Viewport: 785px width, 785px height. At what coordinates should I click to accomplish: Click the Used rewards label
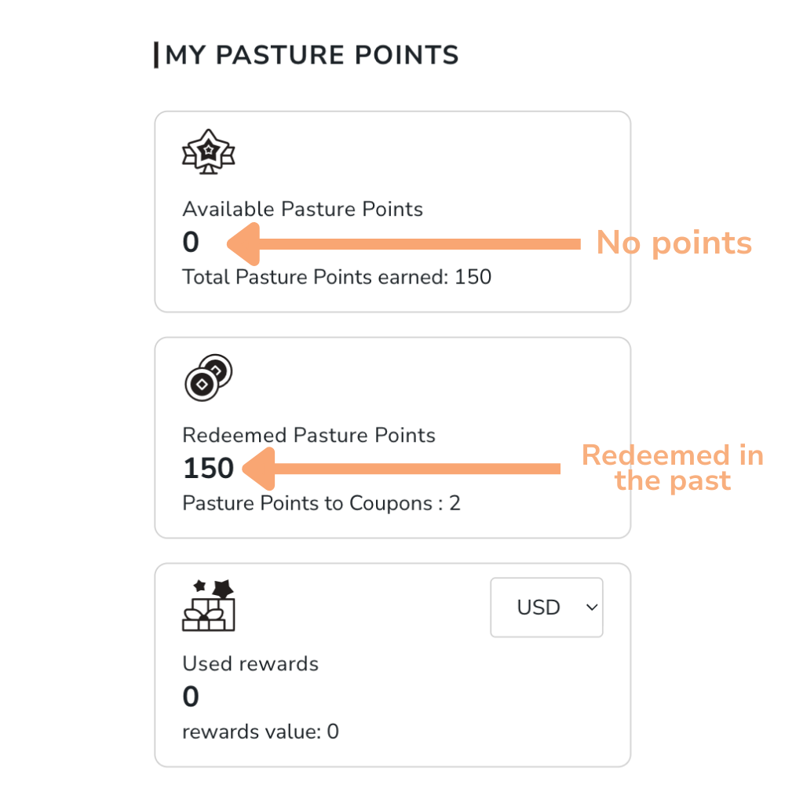point(250,663)
